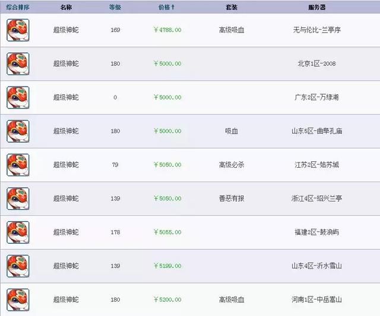Click the snake icon for 福建2区-鼓浪屿 listing
Image resolution: width=380 pixels, height=316 pixels.
18,232
